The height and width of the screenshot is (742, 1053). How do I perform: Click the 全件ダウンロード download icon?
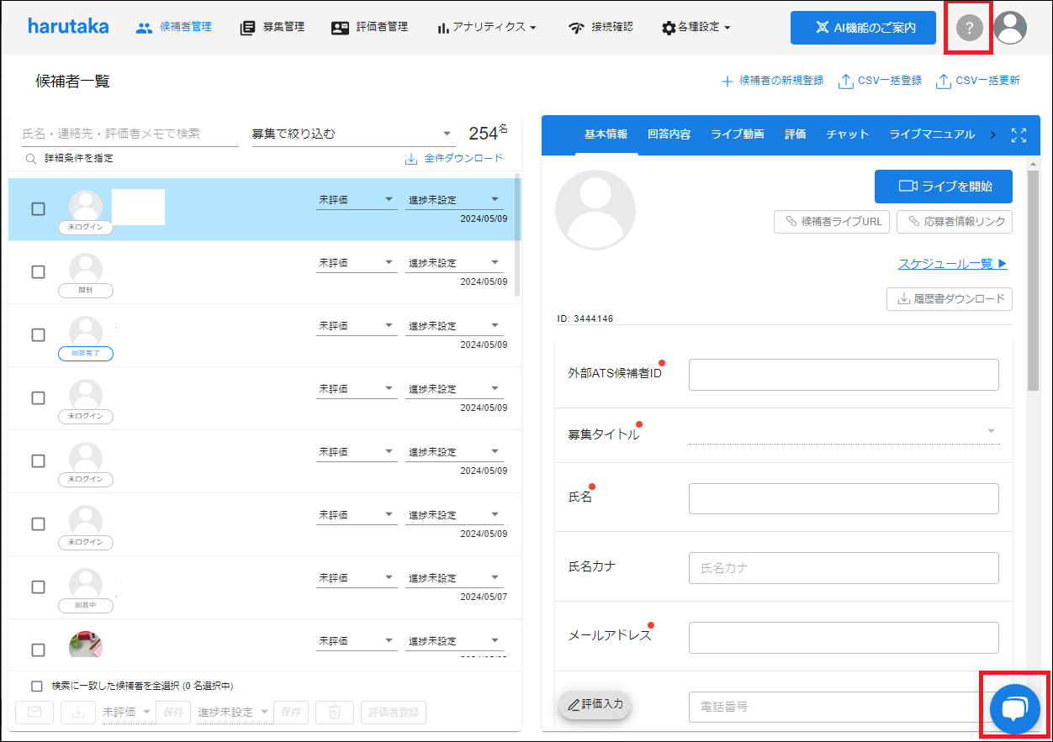click(411, 158)
